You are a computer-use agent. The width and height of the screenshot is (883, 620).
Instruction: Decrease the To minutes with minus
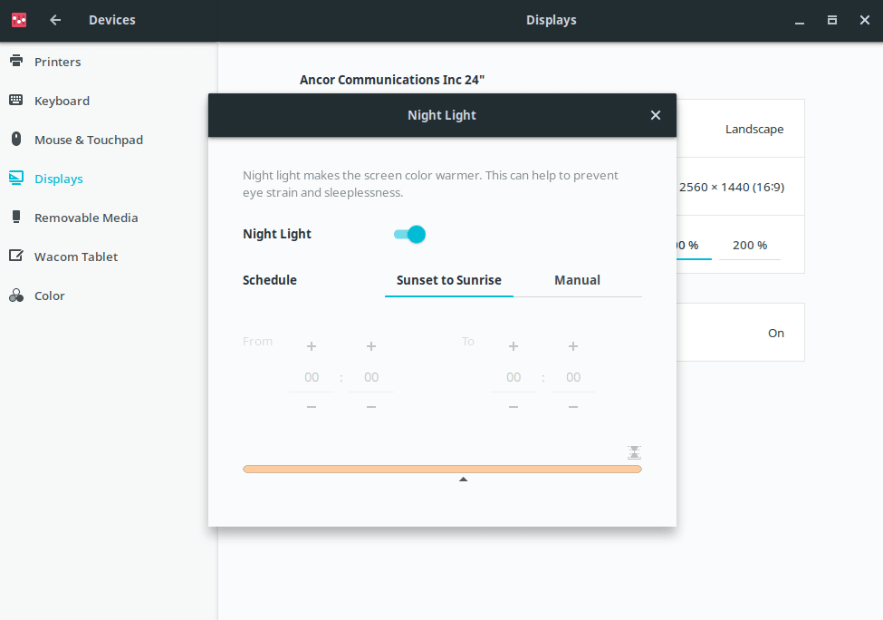pyautogui.click(x=573, y=408)
